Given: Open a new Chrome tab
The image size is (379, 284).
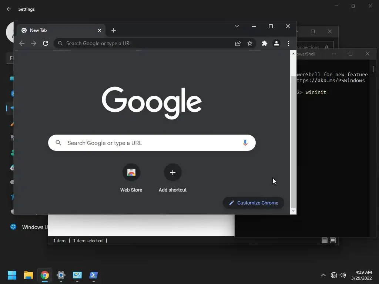Looking at the screenshot, I should click(113, 30).
